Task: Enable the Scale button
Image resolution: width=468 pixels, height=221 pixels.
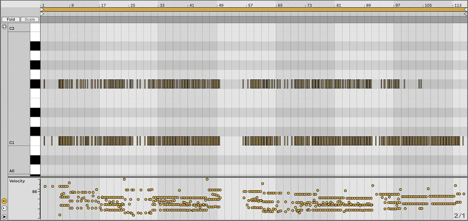Action: pos(30,19)
